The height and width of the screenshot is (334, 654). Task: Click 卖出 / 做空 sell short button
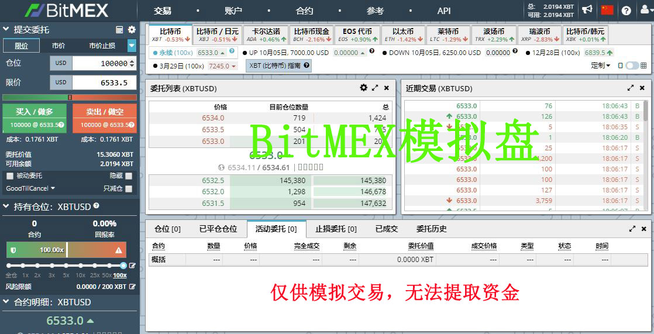click(105, 118)
